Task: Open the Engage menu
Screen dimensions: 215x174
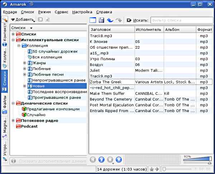Action: pyautogui.click(x=10, y=12)
